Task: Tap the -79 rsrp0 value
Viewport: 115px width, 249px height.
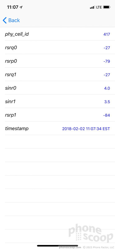Action: click(x=107, y=61)
